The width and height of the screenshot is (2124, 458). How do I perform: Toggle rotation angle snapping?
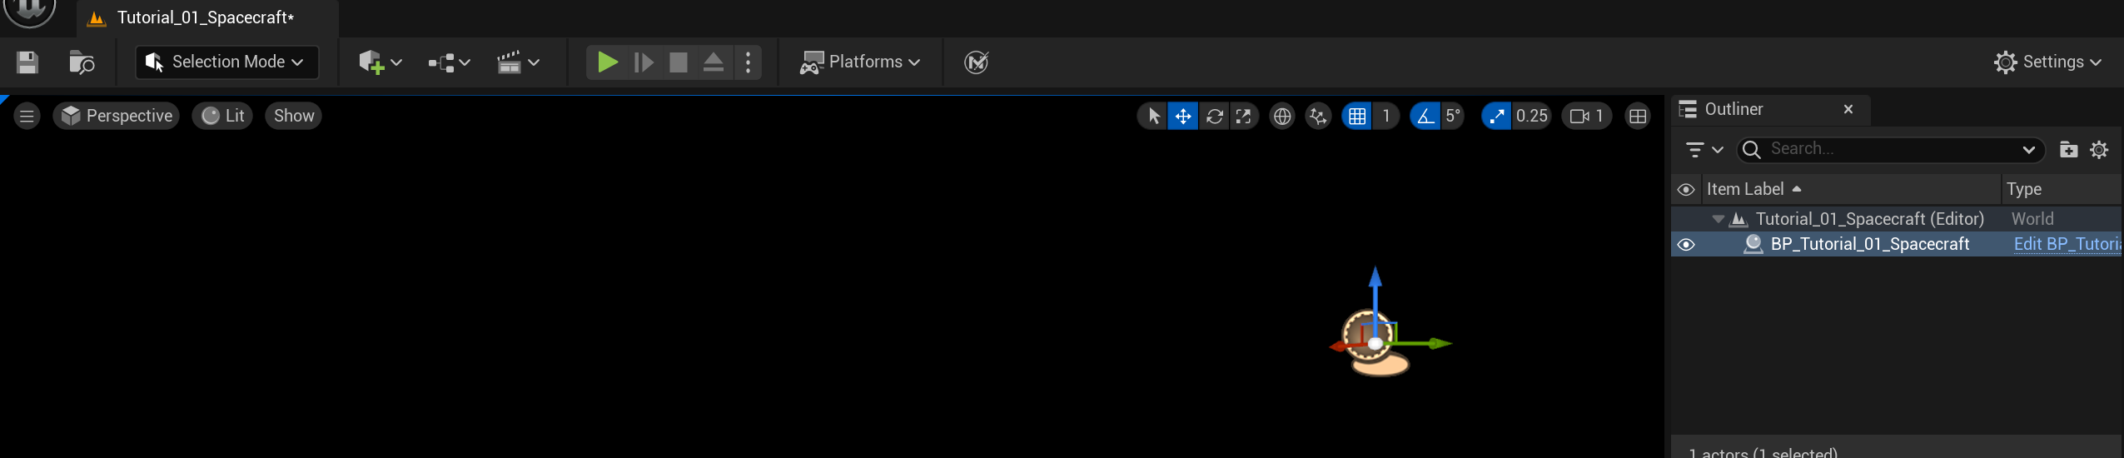[1425, 117]
